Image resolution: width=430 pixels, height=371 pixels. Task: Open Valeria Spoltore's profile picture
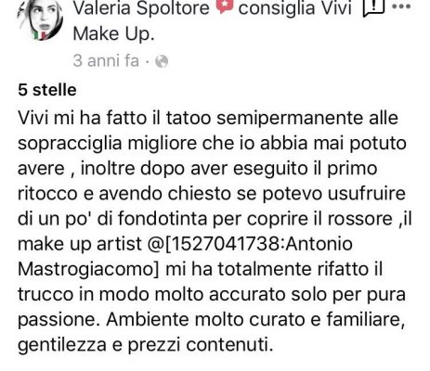41,19
